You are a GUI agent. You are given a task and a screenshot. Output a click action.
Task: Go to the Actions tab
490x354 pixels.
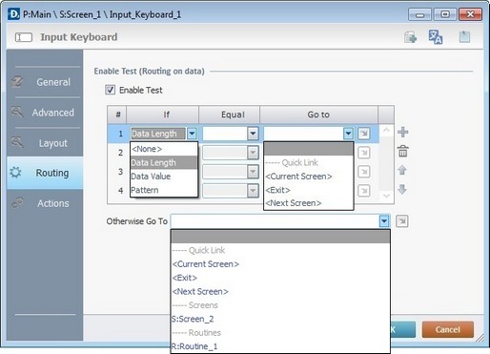pyautogui.click(x=45, y=203)
